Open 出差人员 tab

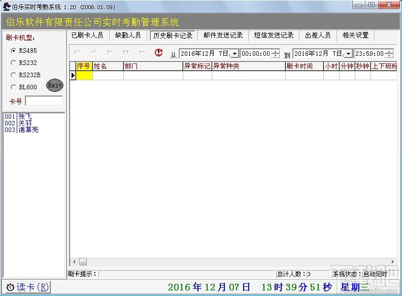318,36
